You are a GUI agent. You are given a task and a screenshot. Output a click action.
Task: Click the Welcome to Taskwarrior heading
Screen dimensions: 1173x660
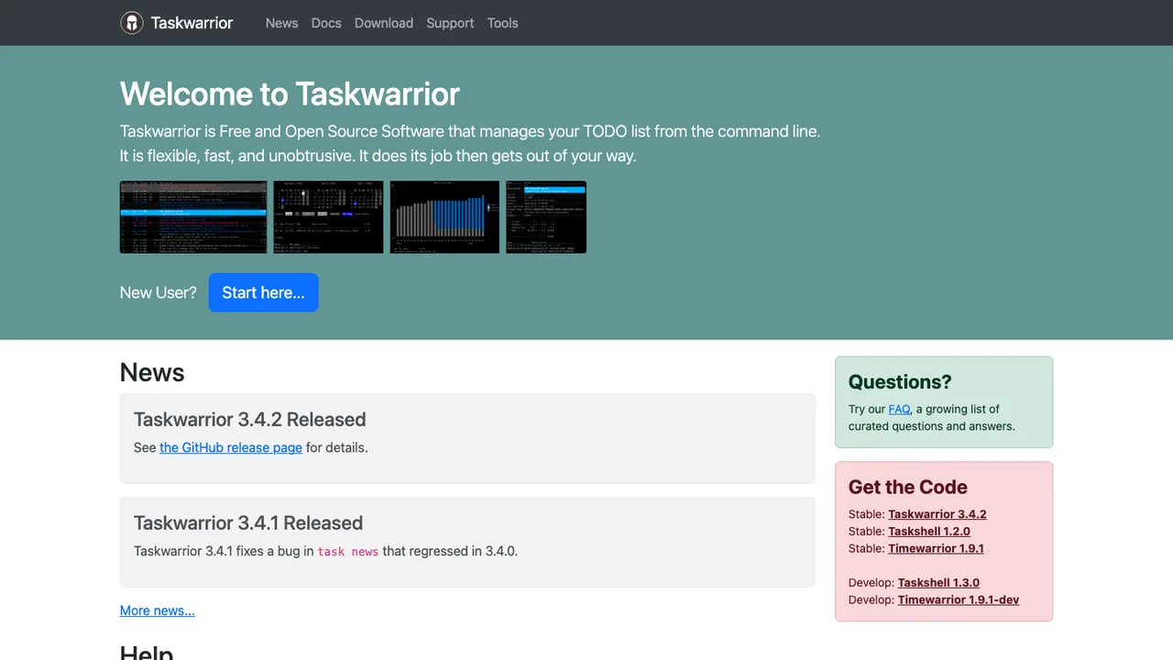[290, 93]
